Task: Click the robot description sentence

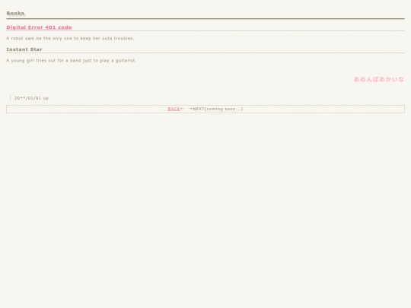Action: [x=70, y=38]
